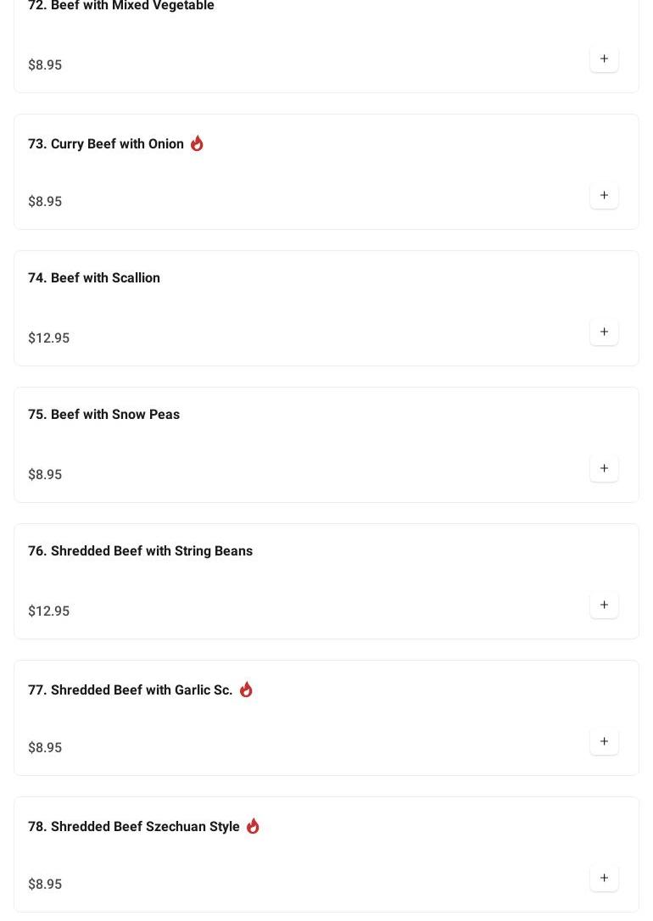Click $8.95 price of Beef with Snow Peas

pos(45,475)
